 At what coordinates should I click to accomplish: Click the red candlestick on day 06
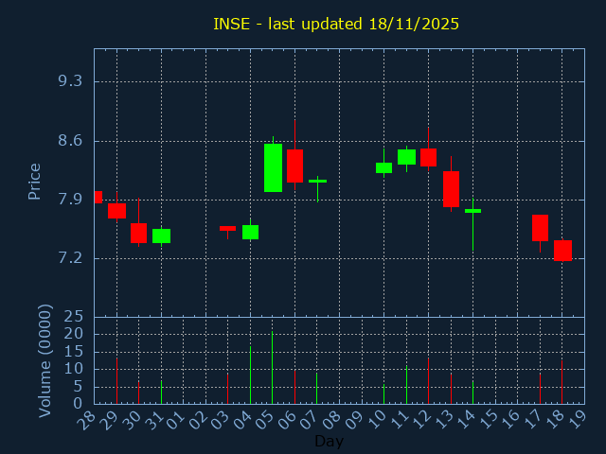click(294, 166)
